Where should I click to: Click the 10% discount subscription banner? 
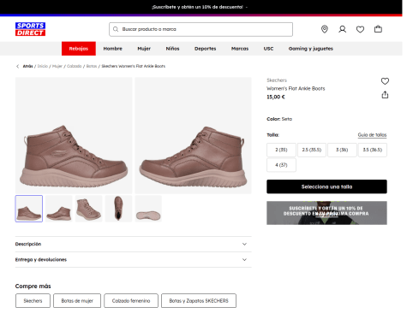(x=326, y=213)
